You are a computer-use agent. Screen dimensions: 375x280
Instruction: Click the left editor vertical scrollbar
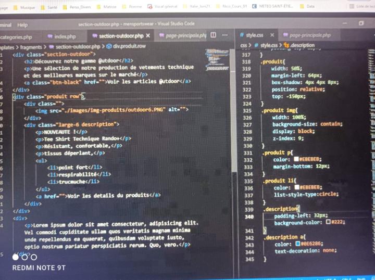(x=233, y=110)
